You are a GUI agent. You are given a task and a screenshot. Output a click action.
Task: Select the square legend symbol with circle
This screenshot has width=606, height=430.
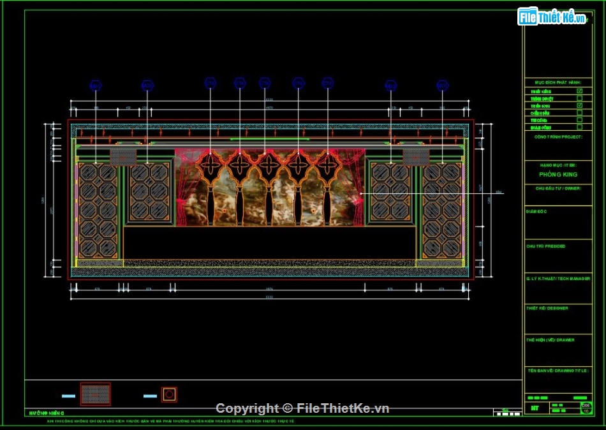click(x=169, y=394)
